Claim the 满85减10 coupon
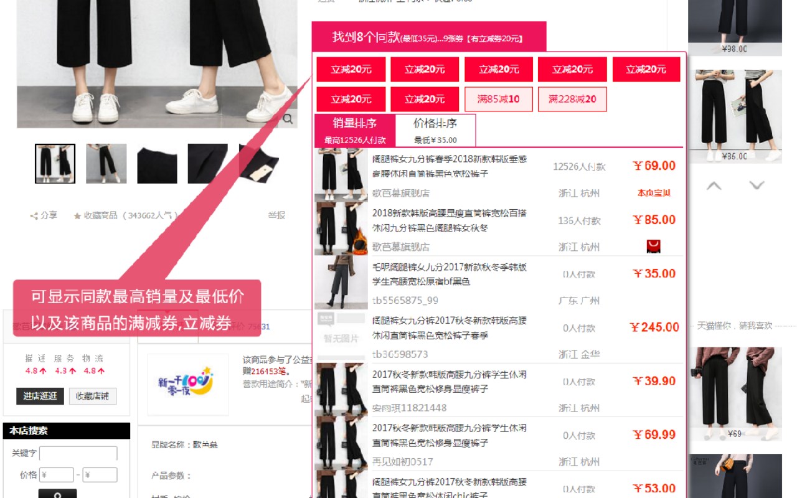The height and width of the screenshot is (498, 797). [498, 99]
